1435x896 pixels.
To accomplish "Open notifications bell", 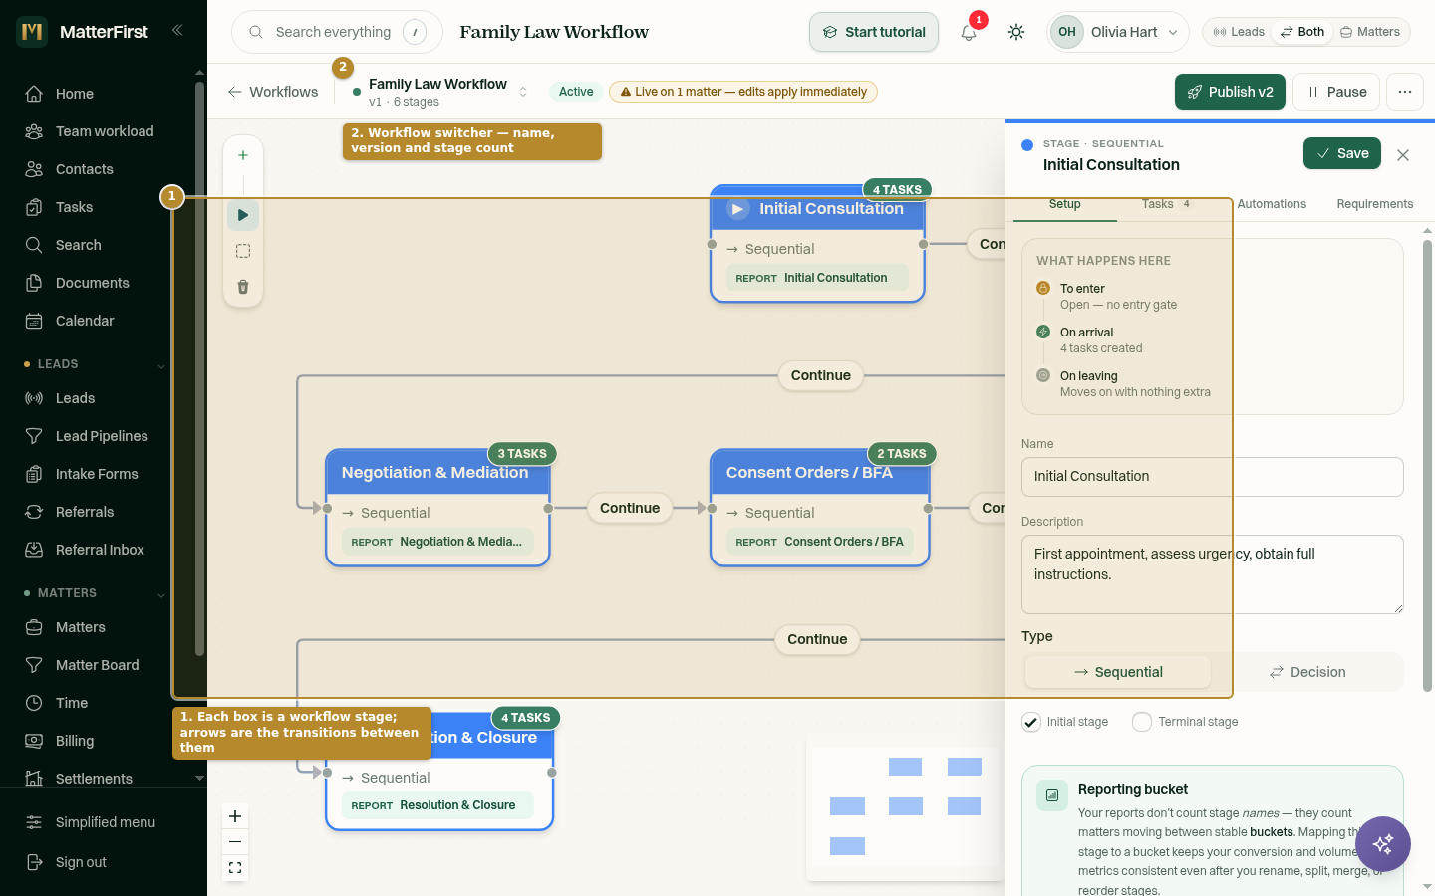I will [x=969, y=32].
